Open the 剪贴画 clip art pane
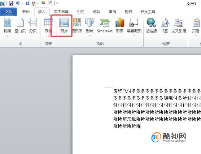Screen dimensions: 201x154 point(77,25)
